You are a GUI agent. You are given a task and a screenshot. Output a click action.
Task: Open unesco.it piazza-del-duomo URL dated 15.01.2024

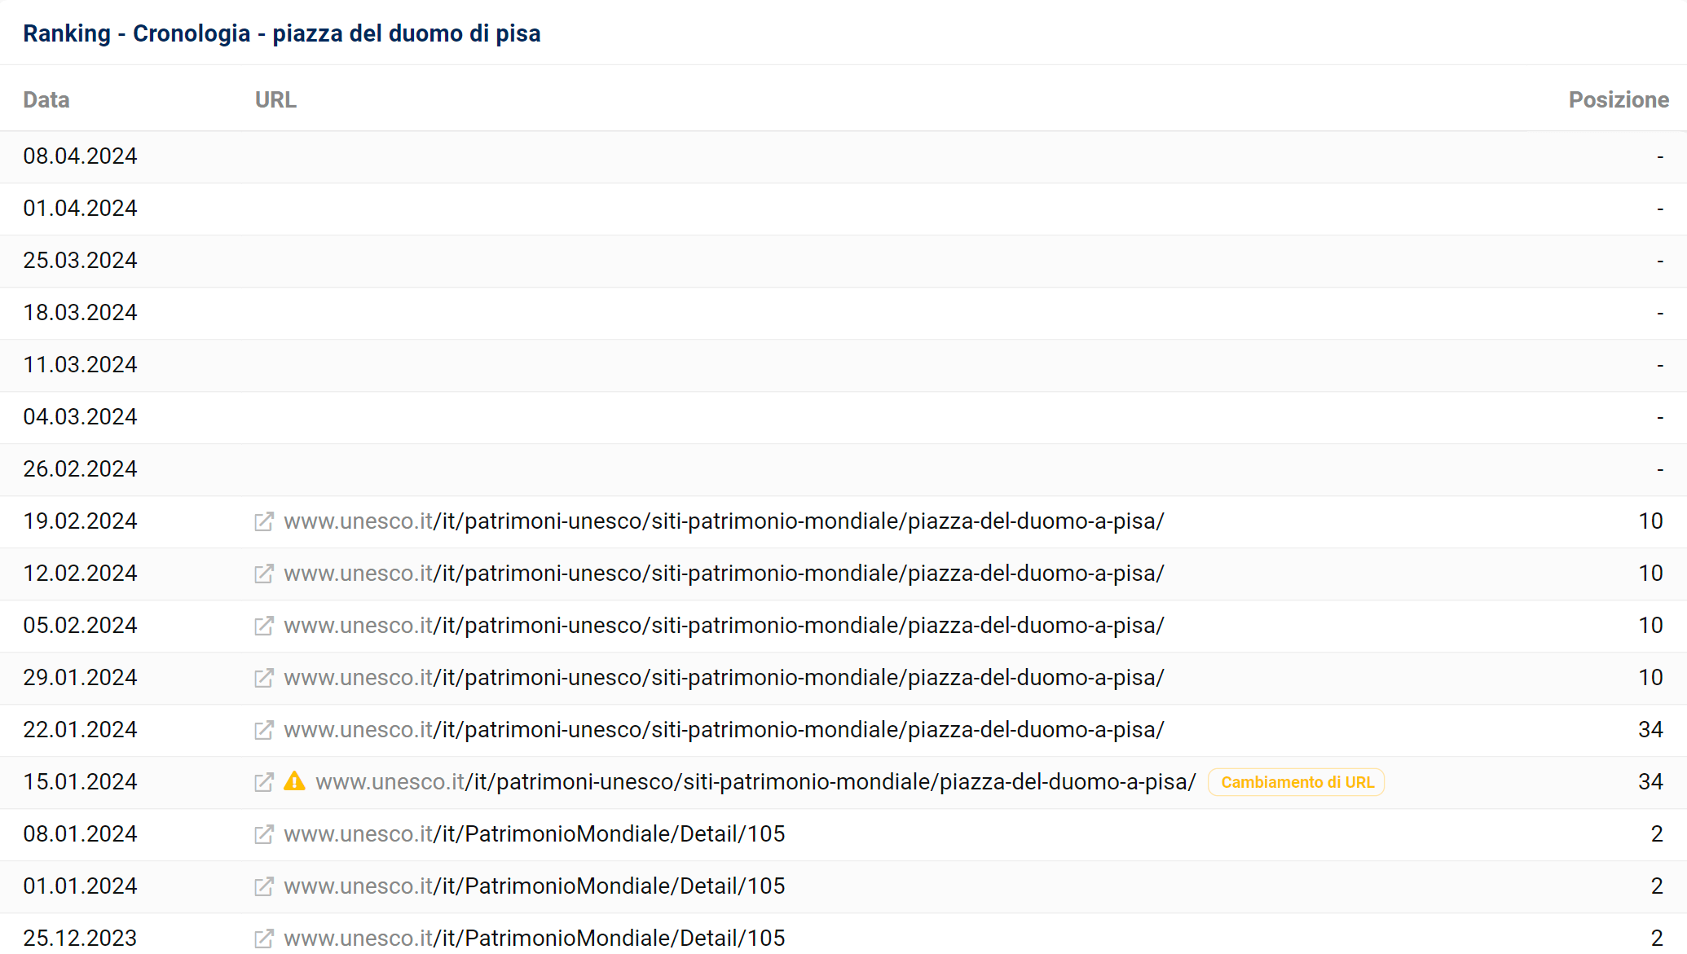coord(755,782)
